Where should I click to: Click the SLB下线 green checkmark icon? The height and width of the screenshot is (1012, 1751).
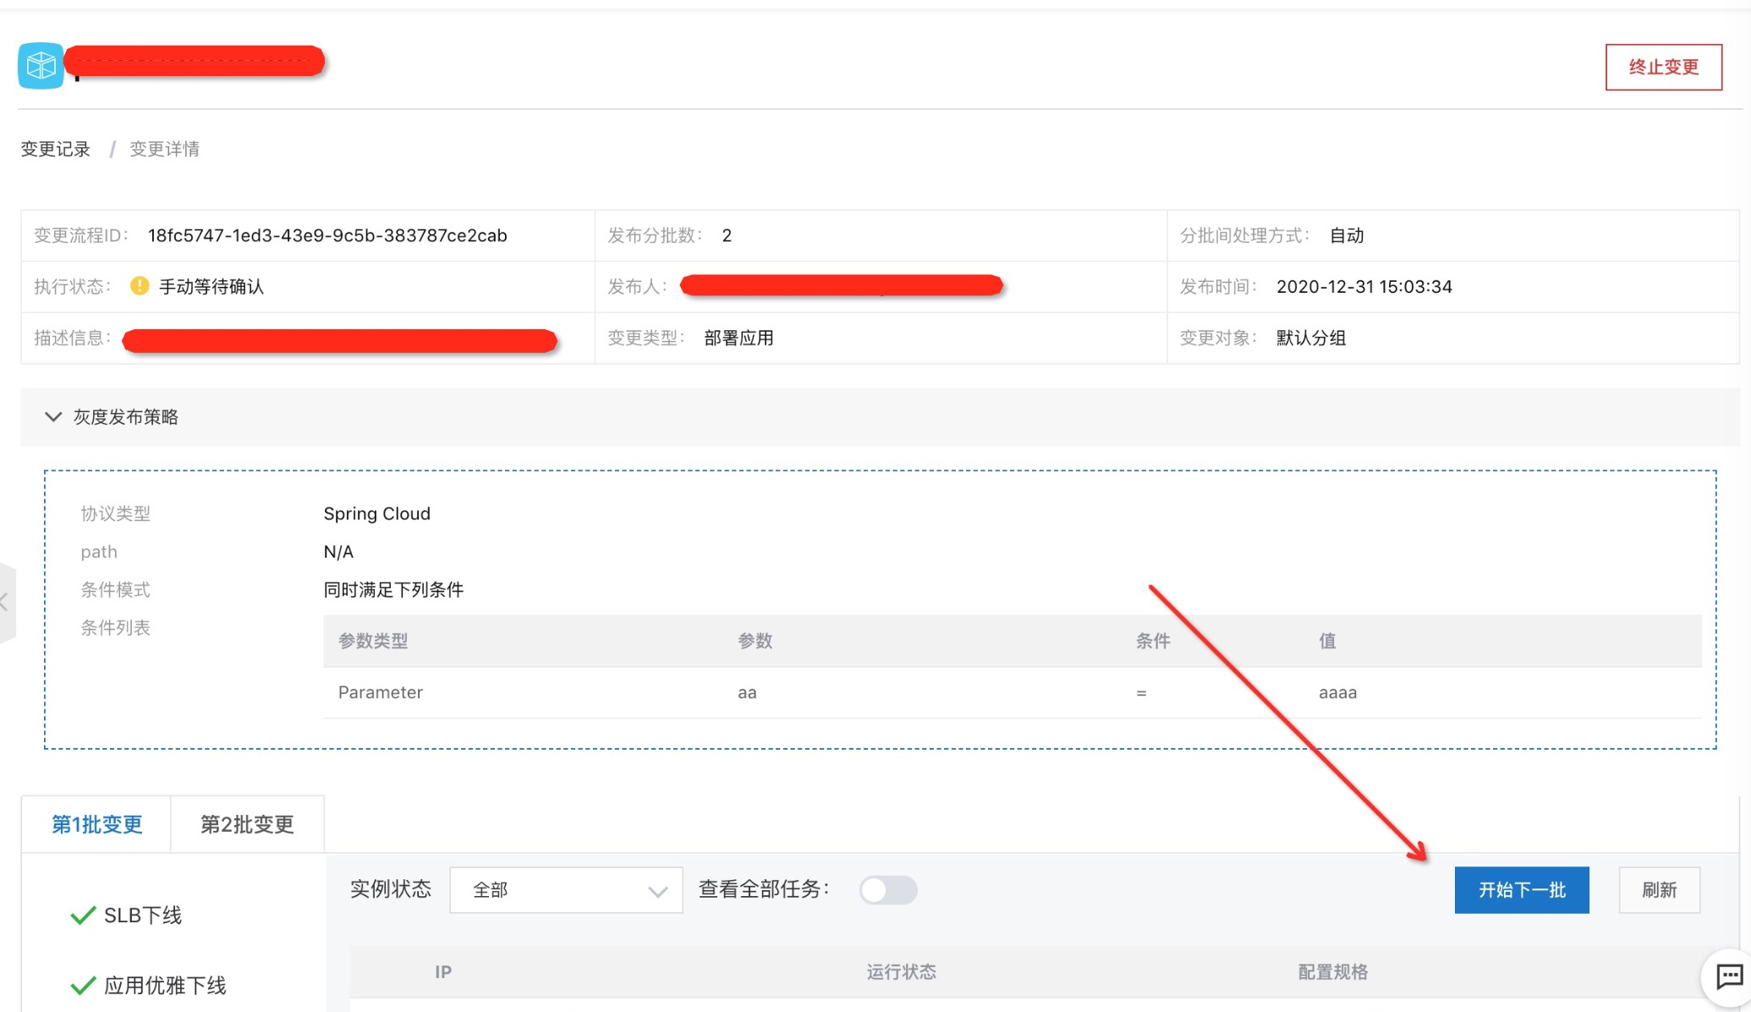point(83,916)
